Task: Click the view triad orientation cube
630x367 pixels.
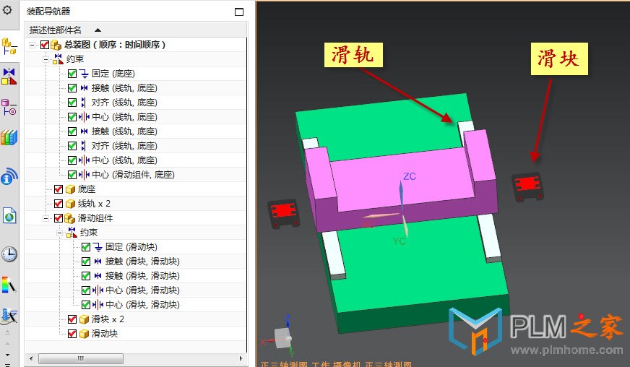Action: tap(282, 337)
